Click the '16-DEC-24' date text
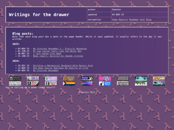Viewport: 174px width, 130px height. tap(24, 65)
